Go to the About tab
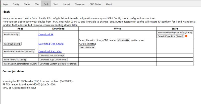The image size is (201, 104). point(109,4)
